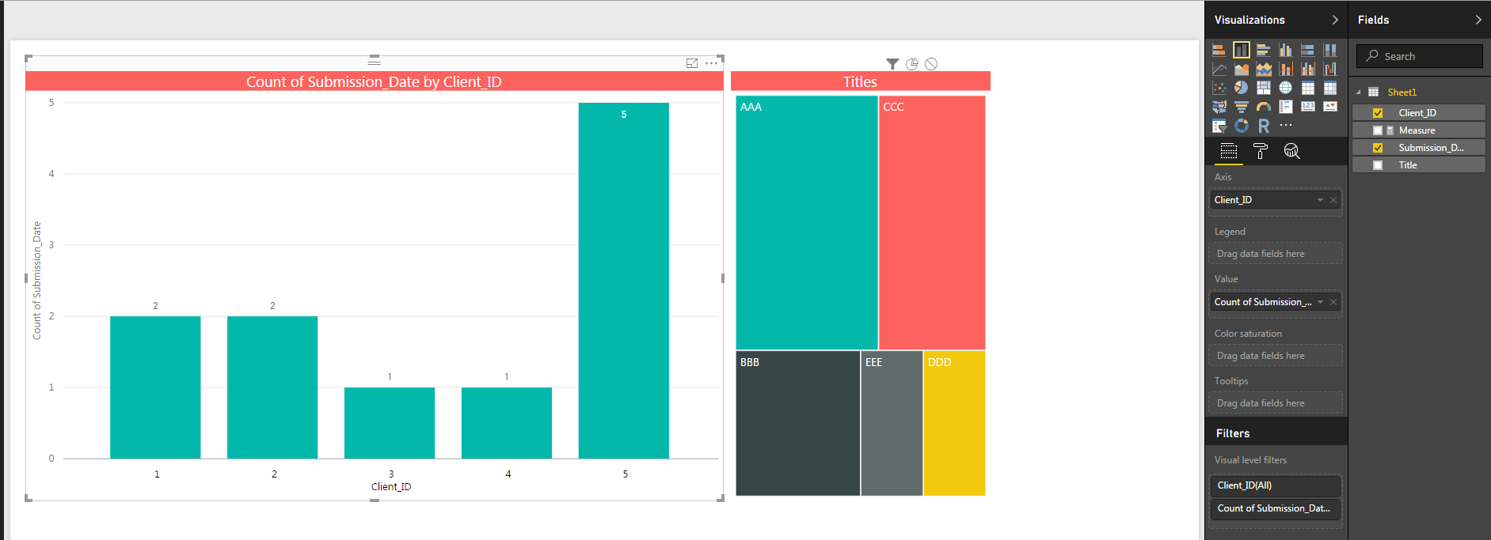Viewport: 1491px width, 540px height.
Task: Select line and stacked column chart
Action: [1286, 69]
